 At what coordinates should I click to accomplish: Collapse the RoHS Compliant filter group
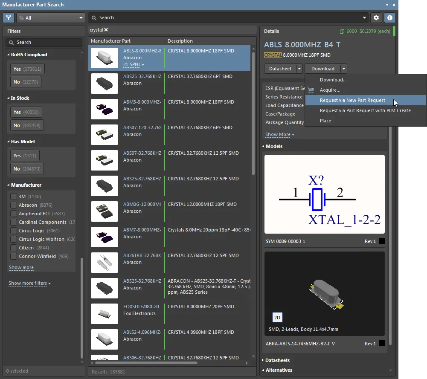[x=8, y=55]
